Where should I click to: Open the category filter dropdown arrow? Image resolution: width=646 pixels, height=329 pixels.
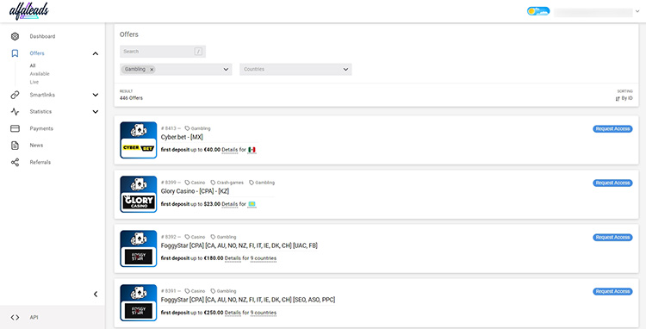click(x=226, y=69)
